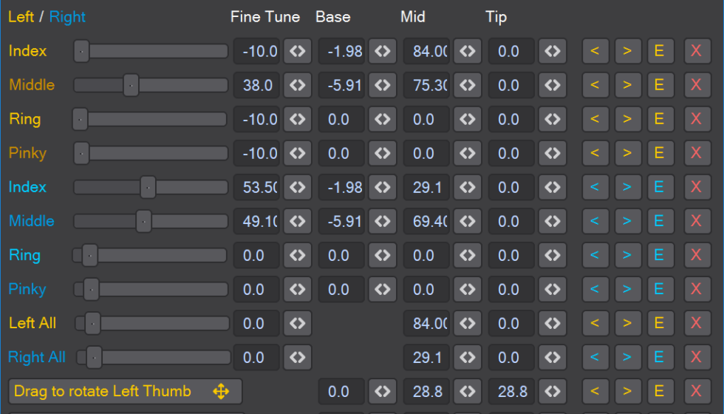Click the red X button in the Right All row
Screen dimensions: 724x414
pyautogui.click(x=695, y=357)
